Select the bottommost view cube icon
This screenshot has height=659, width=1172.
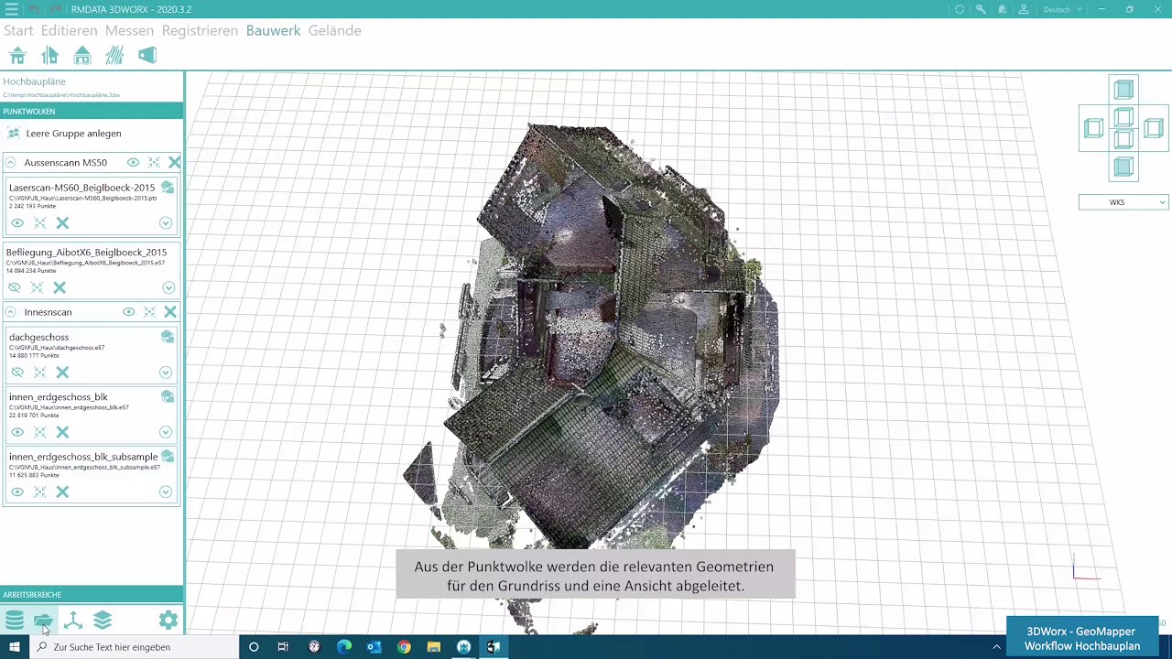[1123, 167]
